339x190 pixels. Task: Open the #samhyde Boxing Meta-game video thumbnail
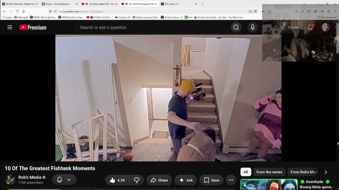[269, 184]
